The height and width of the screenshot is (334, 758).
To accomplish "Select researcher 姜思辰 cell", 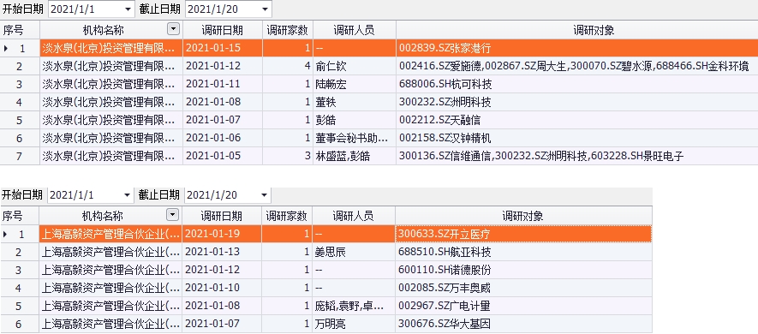I will 354,252.
